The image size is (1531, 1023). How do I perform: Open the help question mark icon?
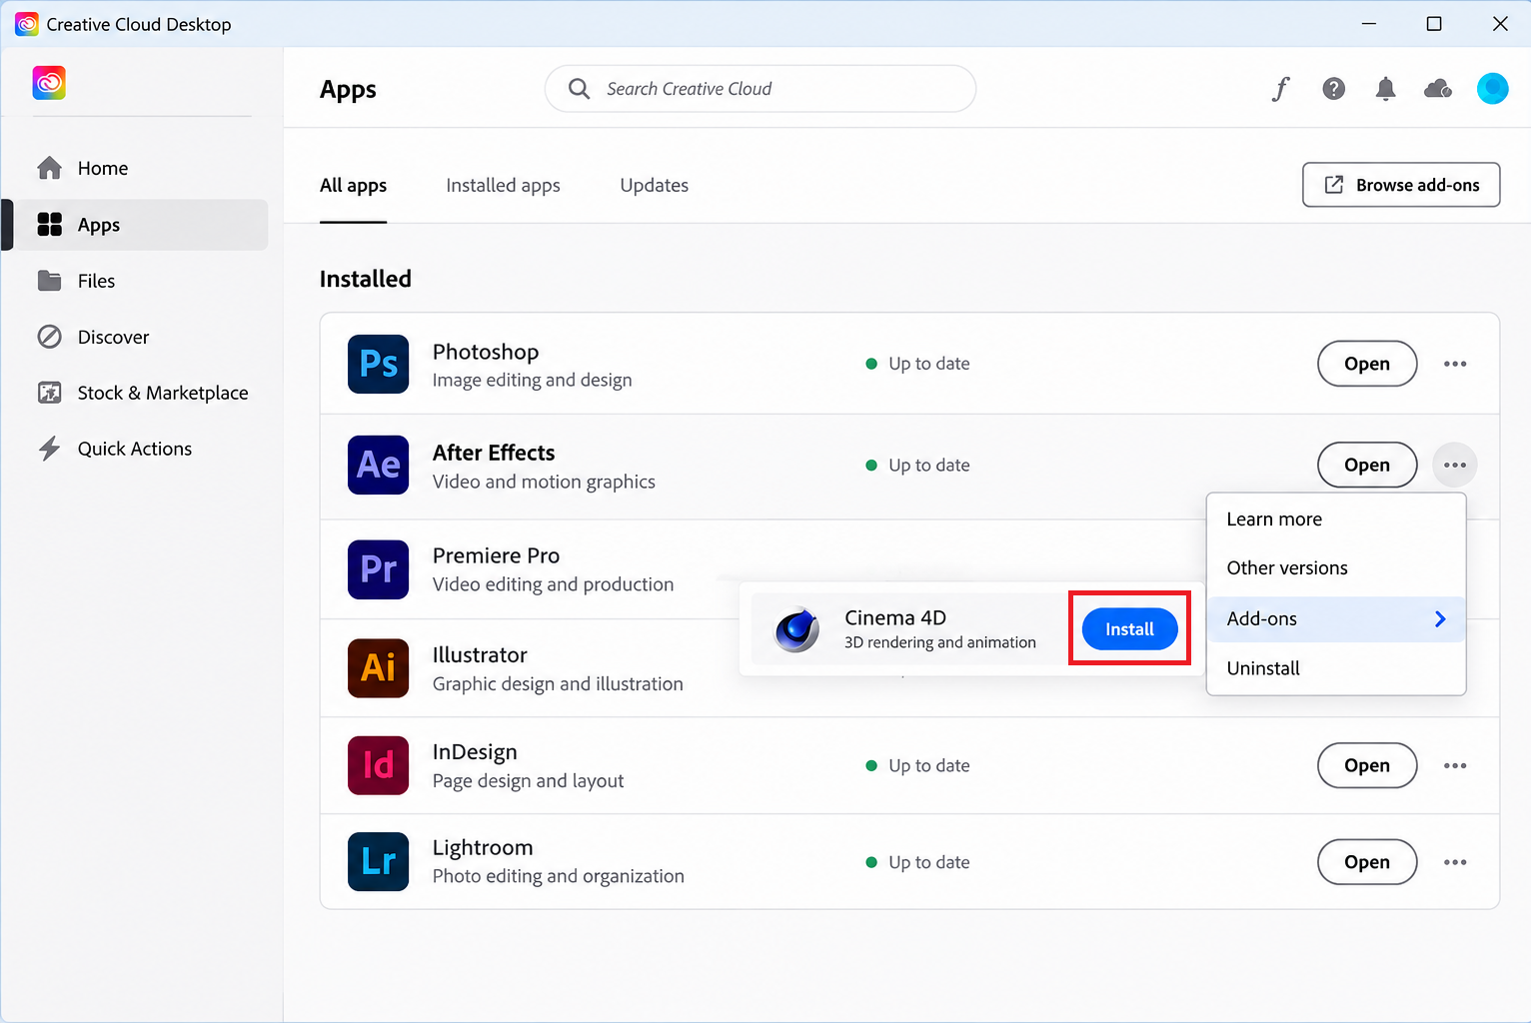coord(1333,89)
